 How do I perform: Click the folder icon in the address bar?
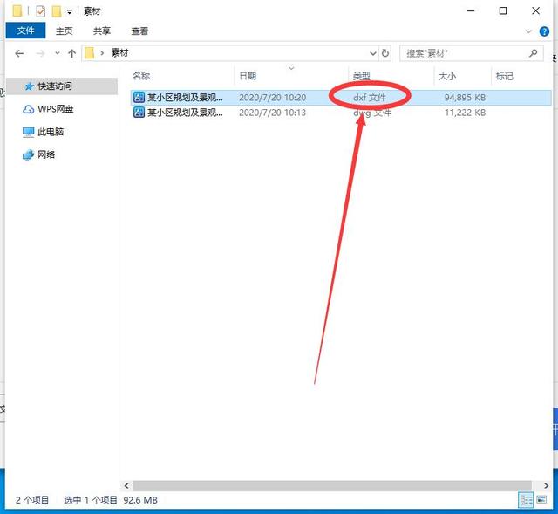(x=89, y=53)
